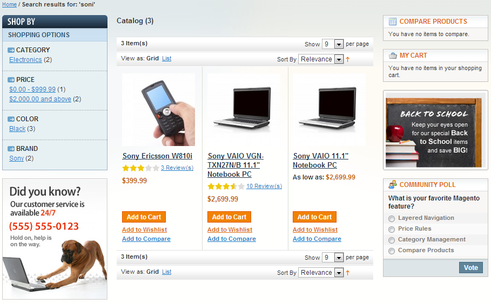Screen dimensions: 491x305
Task: Click the Brand arrow icon in Shop By
Action: coord(11,149)
